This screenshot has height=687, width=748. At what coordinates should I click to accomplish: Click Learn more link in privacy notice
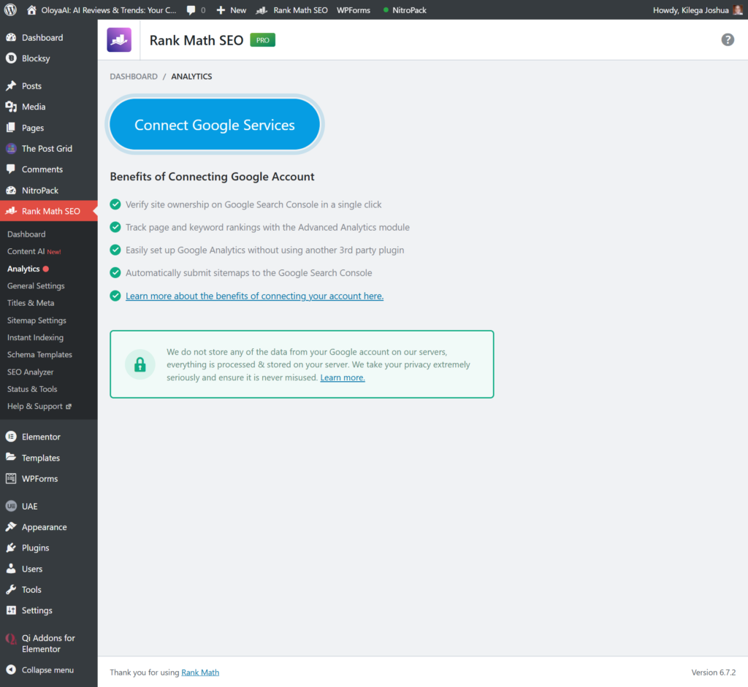[x=343, y=377]
